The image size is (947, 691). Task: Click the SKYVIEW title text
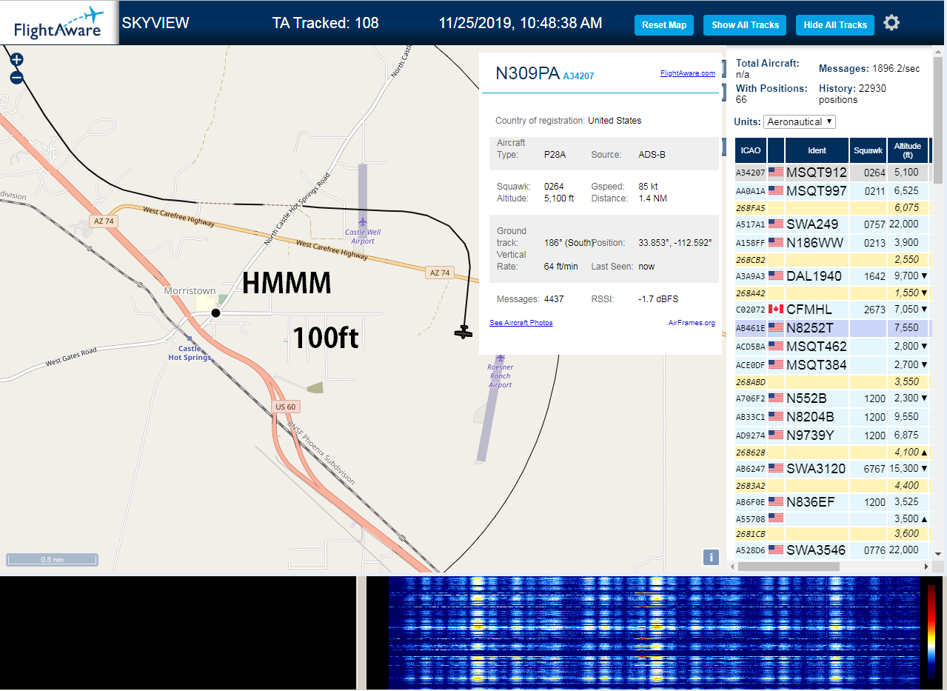(155, 23)
